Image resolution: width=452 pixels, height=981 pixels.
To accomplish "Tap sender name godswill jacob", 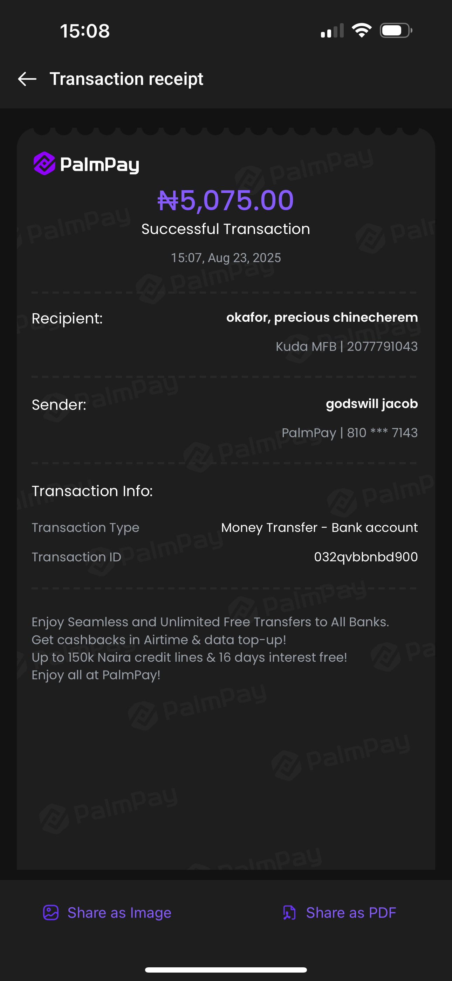I will tap(372, 404).
